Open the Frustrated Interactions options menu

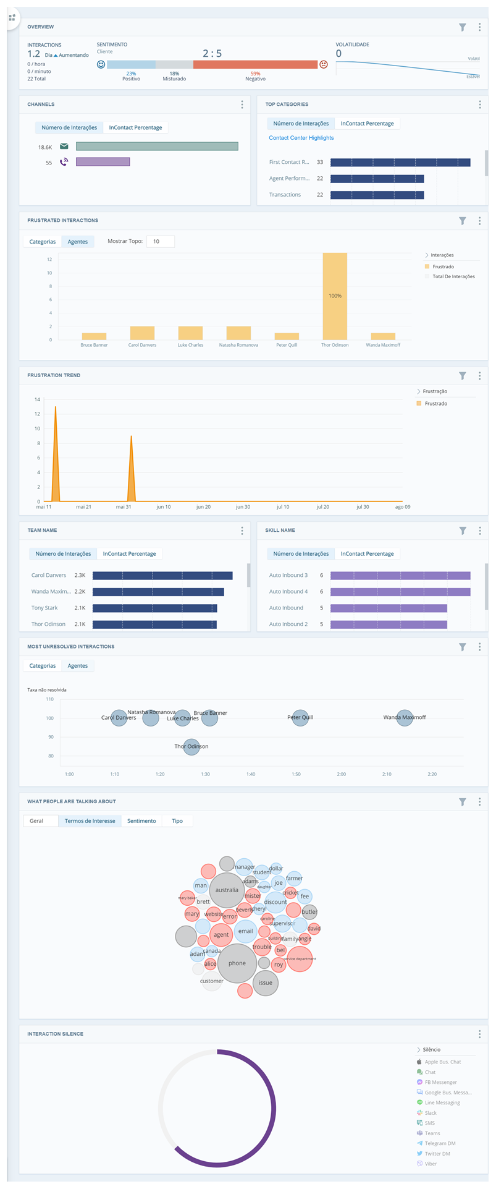click(480, 221)
